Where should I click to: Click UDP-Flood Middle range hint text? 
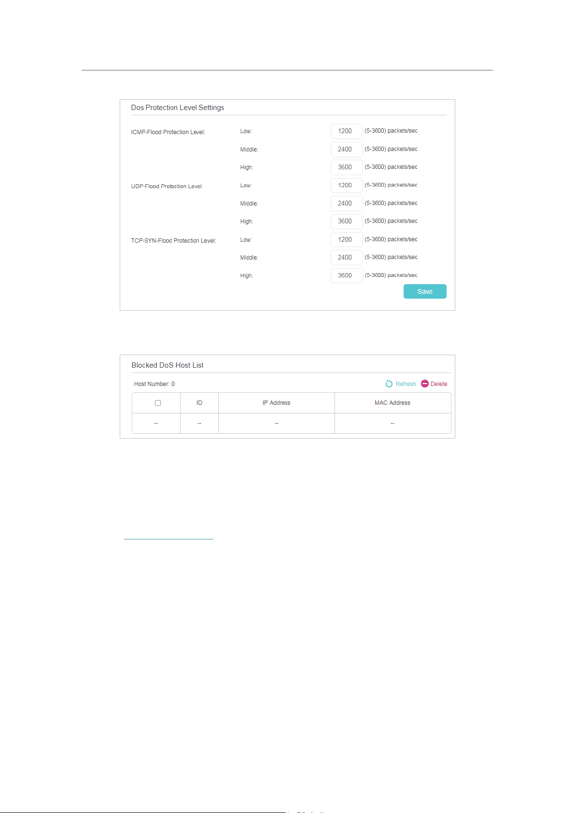pyautogui.click(x=391, y=203)
